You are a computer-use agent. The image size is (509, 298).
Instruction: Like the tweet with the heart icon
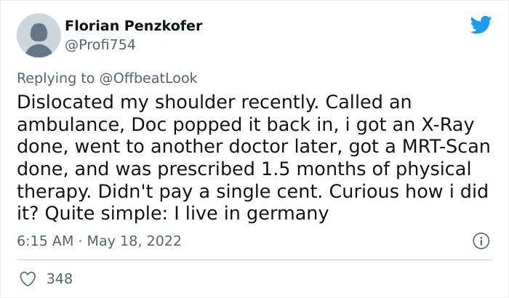click(28, 278)
